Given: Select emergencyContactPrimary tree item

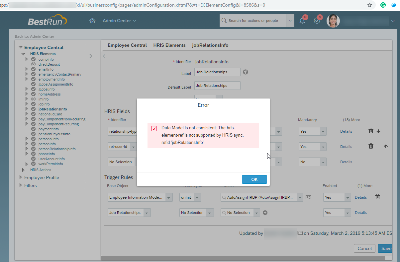Looking at the screenshot, I should (60, 74).
